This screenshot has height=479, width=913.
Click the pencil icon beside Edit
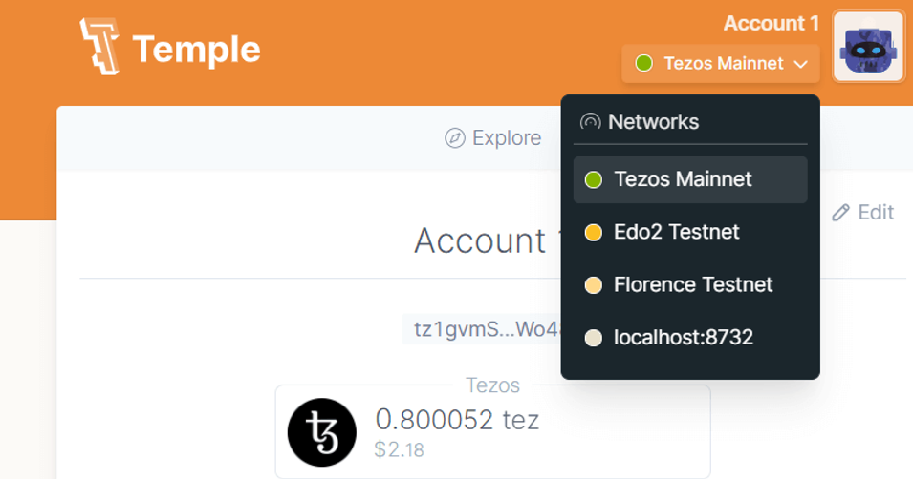[x=840, y=213]
